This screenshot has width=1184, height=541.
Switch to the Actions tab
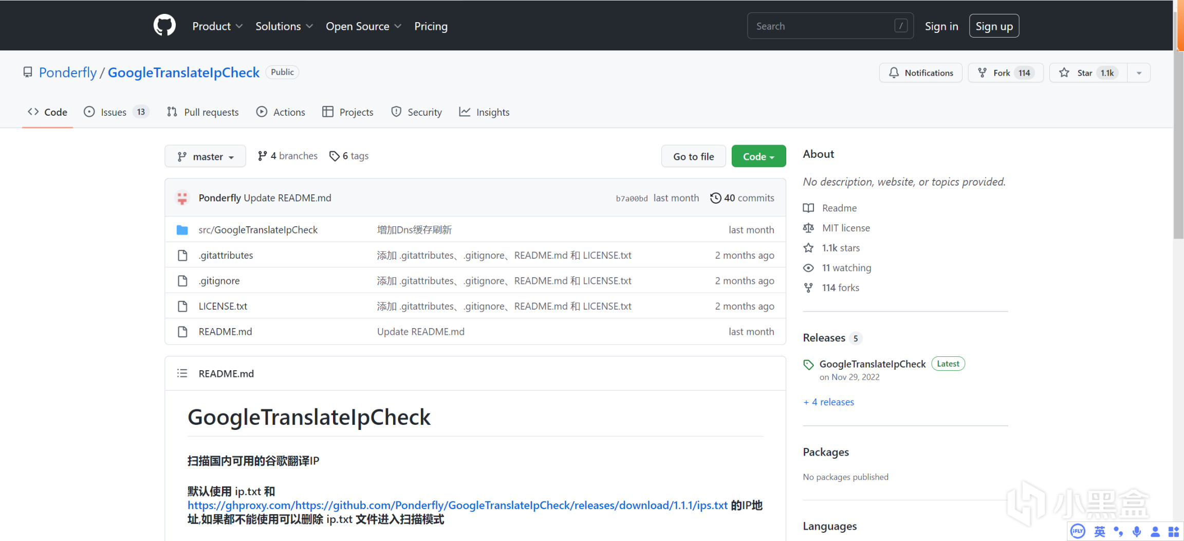tap(281, 112)
